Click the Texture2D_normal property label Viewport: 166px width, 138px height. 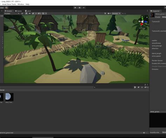(159, 31)
